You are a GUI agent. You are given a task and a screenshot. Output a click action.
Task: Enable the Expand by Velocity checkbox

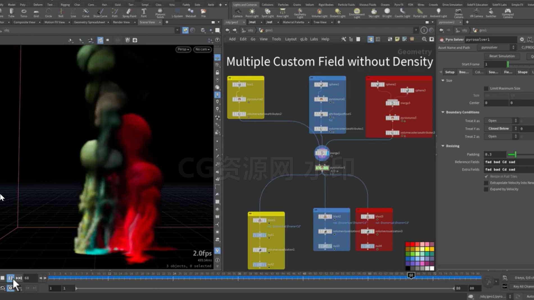coord(486,189)
